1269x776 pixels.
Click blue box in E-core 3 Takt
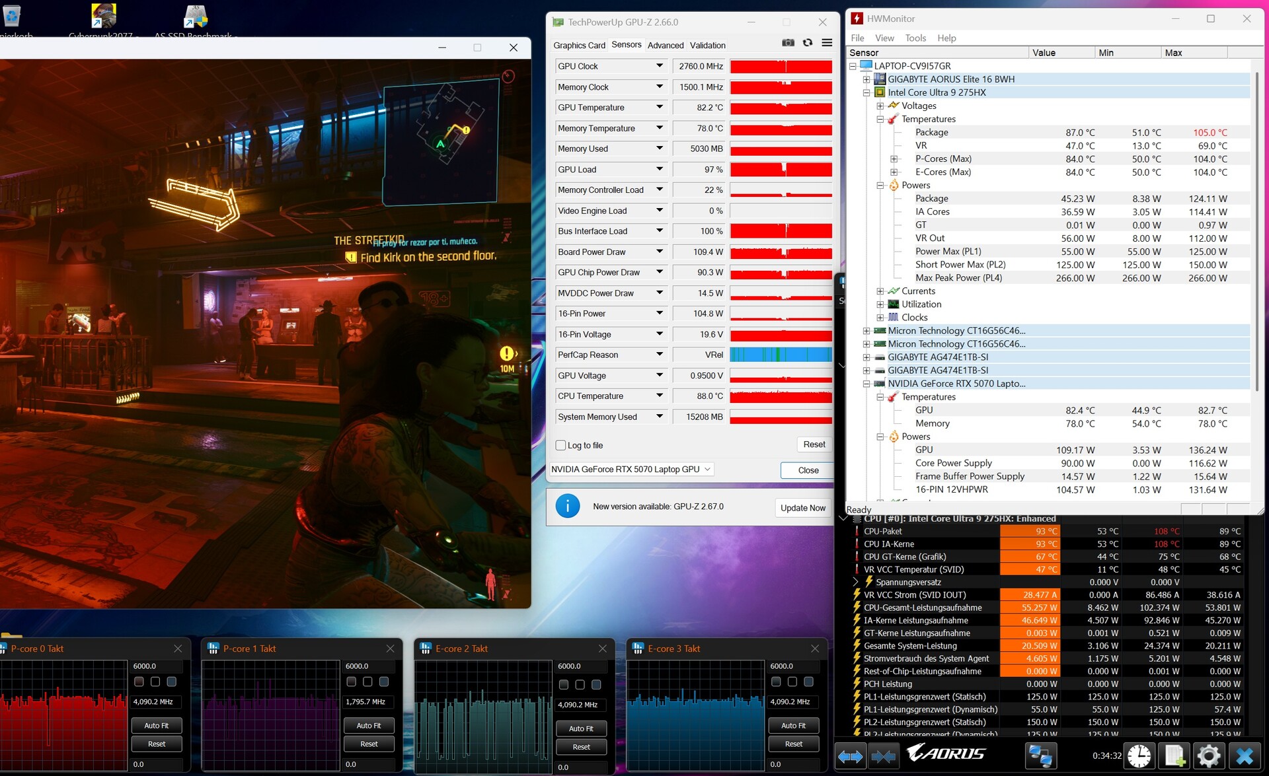pos(808,682)
